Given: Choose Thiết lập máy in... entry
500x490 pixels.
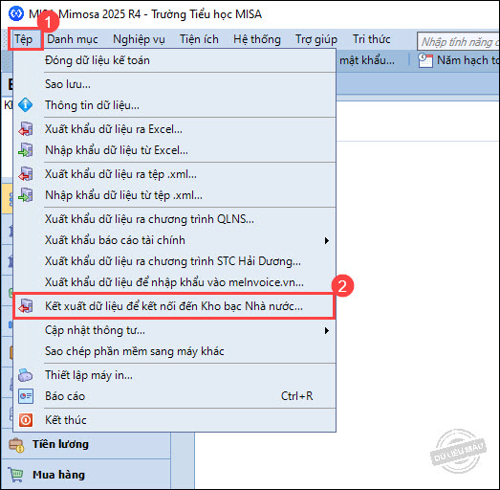Looking at the screenshot, I should pyautogui.click(x=175, y=375).
